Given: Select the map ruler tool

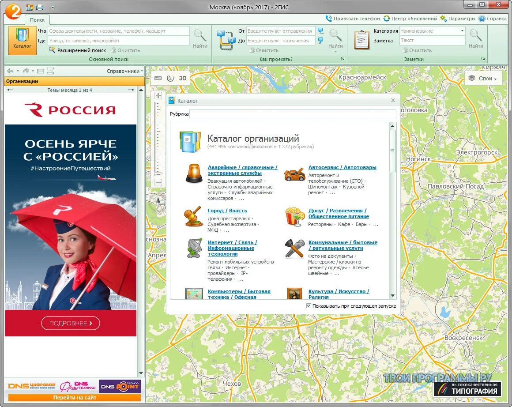Looking at the screenshot, I should 158,78.
